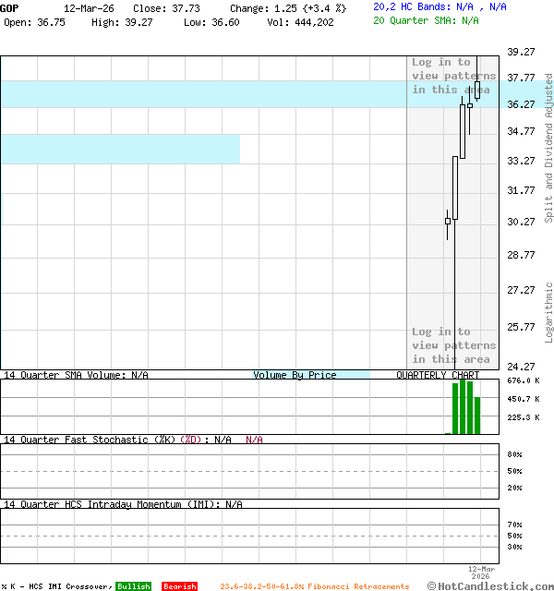Click the red Bearish legend badge
This screenshot has height=591, width=554.
179,586
